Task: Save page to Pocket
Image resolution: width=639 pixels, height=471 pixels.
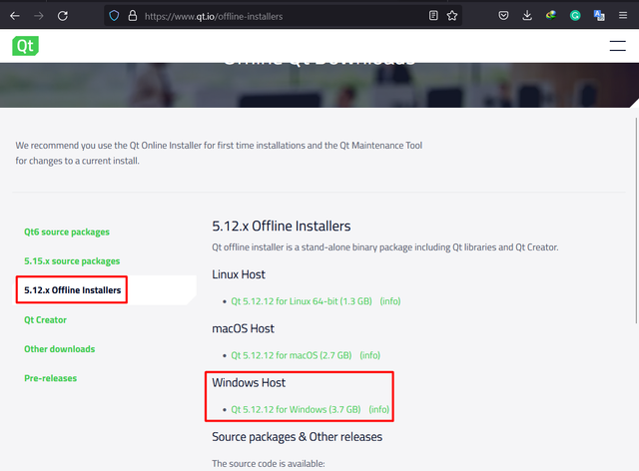Action: tap(503, 16)
